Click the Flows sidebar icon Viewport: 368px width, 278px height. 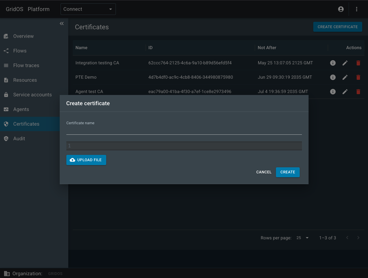point(6,51)
